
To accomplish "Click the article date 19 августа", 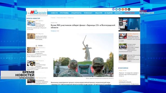I will pos(55,31).
